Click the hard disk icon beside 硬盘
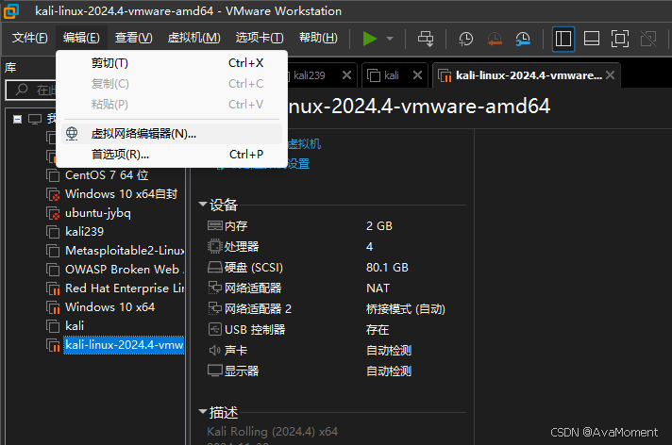The height and width of the screenshot is (445, 672). click(x=214, y=267)
